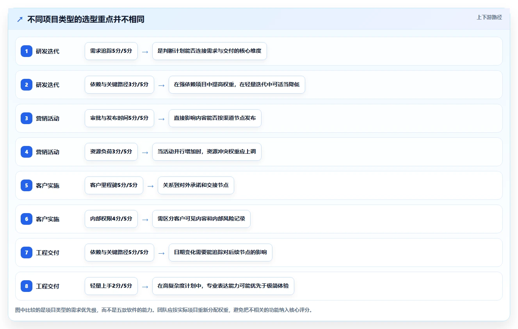Click the 依赖与关键路径5分/5分 chip
The width and height of the screenshot is (518, 329).
point(119,253)
